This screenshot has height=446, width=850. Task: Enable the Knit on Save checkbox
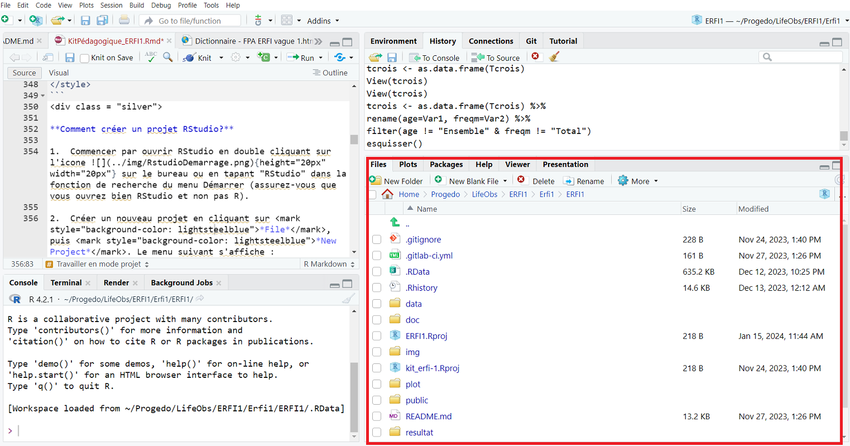click(85, 58)
